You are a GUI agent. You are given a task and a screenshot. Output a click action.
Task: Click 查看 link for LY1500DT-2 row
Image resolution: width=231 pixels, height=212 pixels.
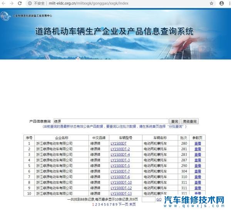click(x=198, y=149)
